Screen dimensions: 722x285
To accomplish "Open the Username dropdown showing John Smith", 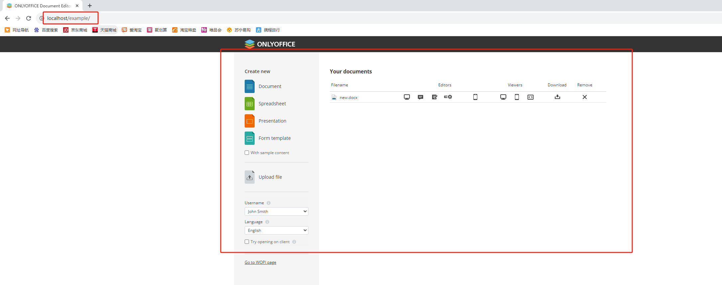I will tap(277, 212).
